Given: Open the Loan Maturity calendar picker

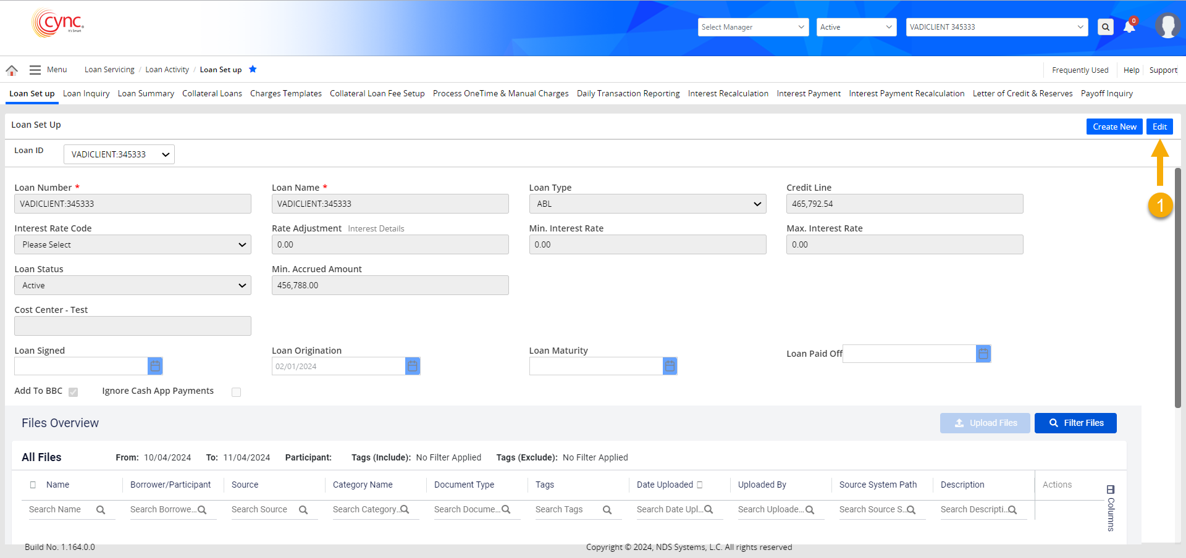Looking at the screenshot, I should 670,367.
